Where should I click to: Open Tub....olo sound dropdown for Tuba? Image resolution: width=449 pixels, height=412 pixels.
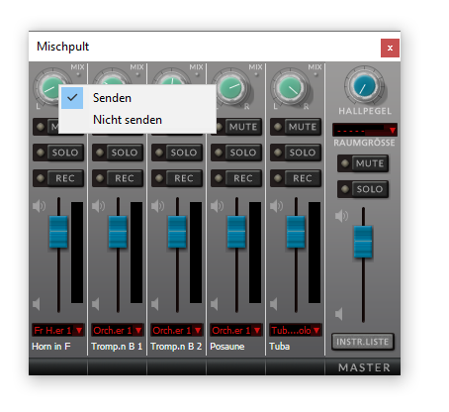[296, 330]
